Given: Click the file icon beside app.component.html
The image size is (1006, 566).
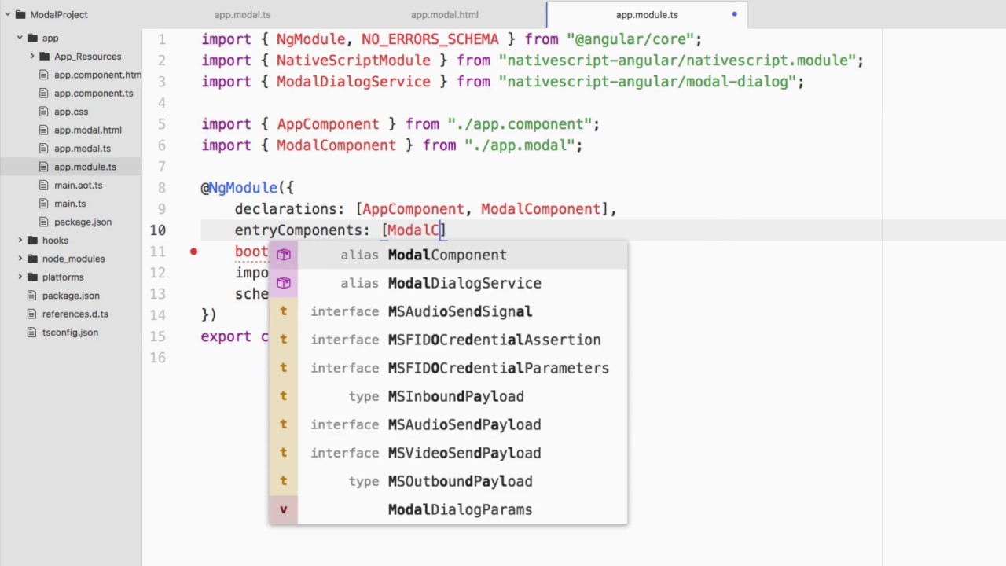Looking at the screenshot, I should 46,75.
